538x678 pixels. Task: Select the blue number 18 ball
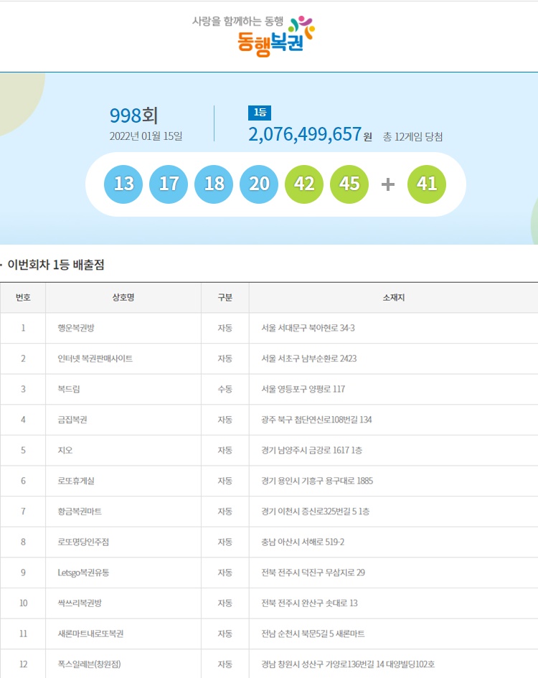[x=214, y=184]
